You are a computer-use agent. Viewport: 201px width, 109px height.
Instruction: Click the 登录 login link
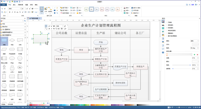[x=193, y=5]
